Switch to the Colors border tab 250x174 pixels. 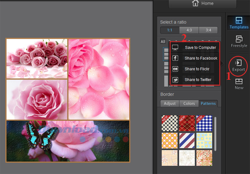(188, 104)
